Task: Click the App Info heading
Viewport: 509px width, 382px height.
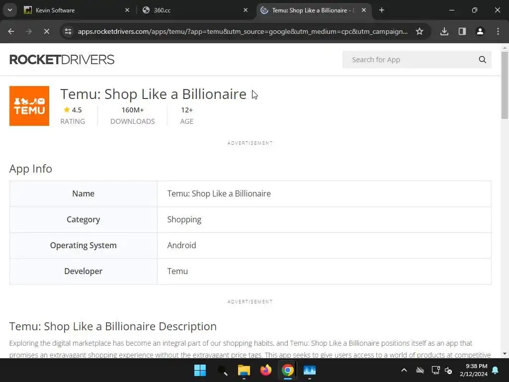Action: coord(30,169)
